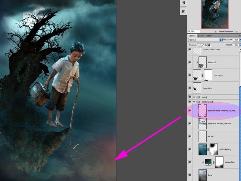Click the Verlaufsfüllung layer mask thumbnail
Viewport: 241px width, 181px height.
(219, 162)
